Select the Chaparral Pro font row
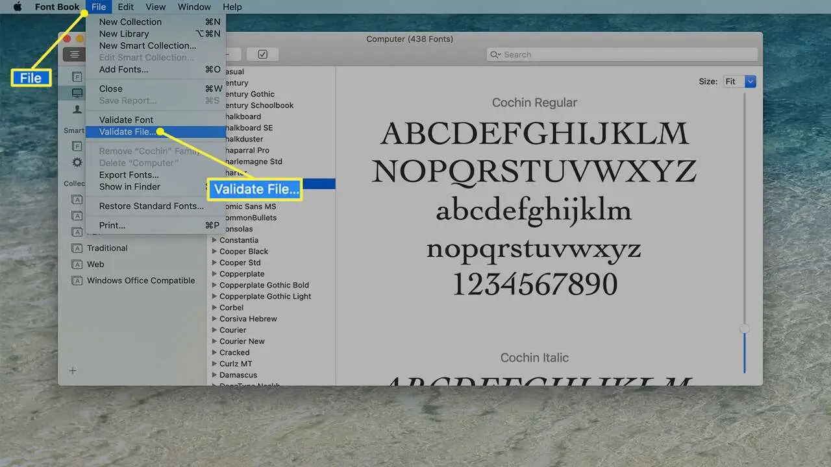The height and width of the screenshot is (467, 831). 271,150
